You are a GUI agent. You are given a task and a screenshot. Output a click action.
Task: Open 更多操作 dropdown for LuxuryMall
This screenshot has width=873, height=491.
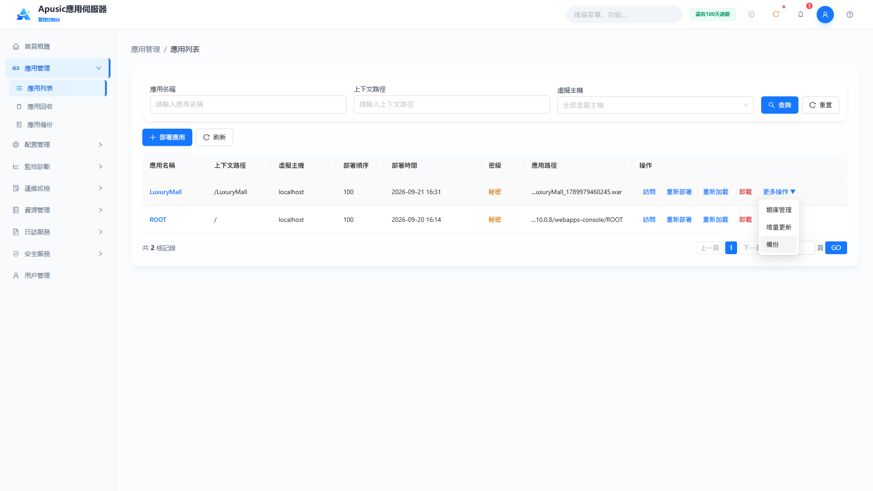pos(779,192)
